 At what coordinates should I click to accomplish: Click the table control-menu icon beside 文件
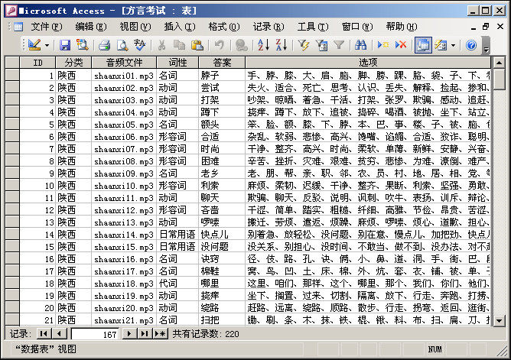pos(18,27)
